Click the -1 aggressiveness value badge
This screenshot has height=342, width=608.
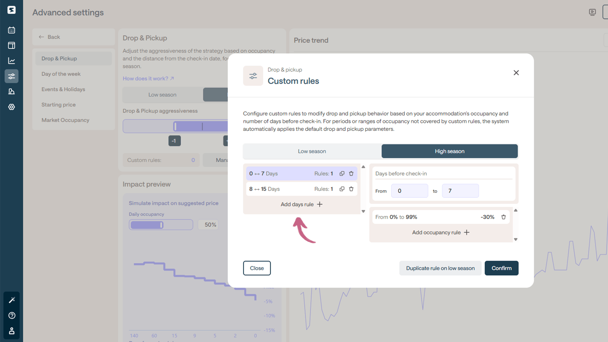click(174, 141)
